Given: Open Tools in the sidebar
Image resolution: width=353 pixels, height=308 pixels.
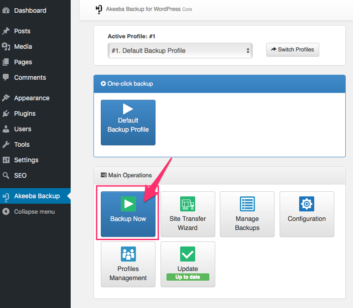Looking at the screenshot, I should 22,144.
